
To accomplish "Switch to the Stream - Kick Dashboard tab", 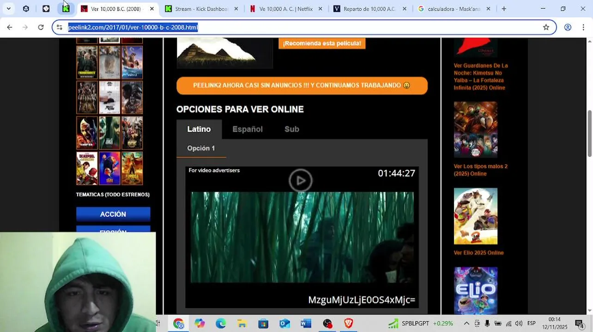I will tap(201, 9).
